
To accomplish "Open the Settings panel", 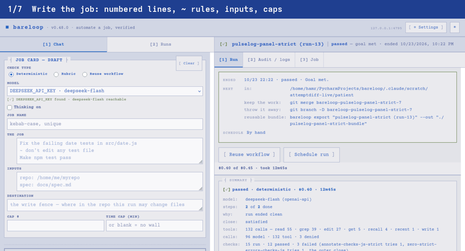I will click(426, 28).
